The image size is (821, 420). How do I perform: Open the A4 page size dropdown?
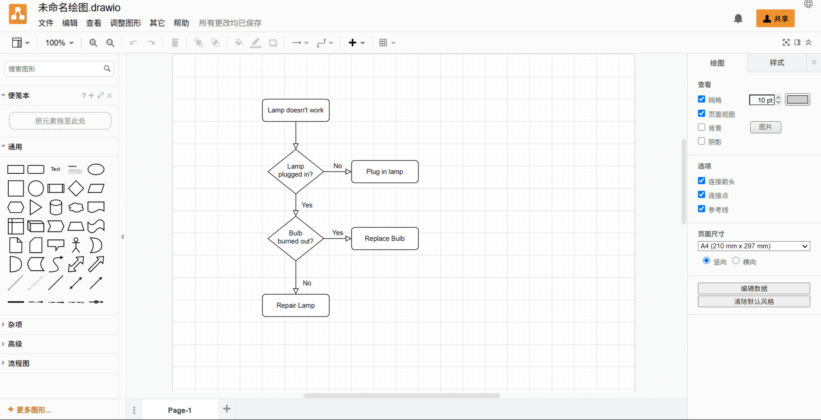[754, 246]
